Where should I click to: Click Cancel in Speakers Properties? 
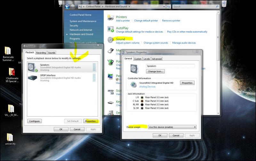[176, 135]
